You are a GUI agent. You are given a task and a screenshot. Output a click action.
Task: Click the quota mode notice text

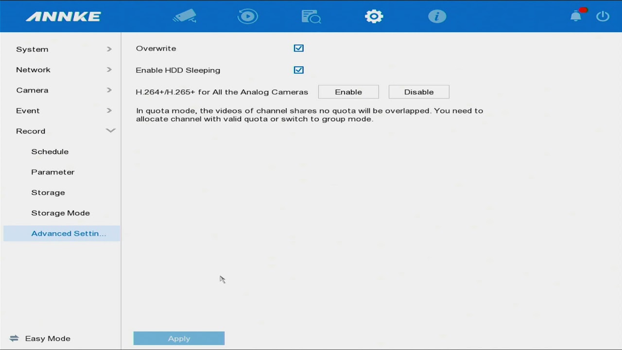310,115
